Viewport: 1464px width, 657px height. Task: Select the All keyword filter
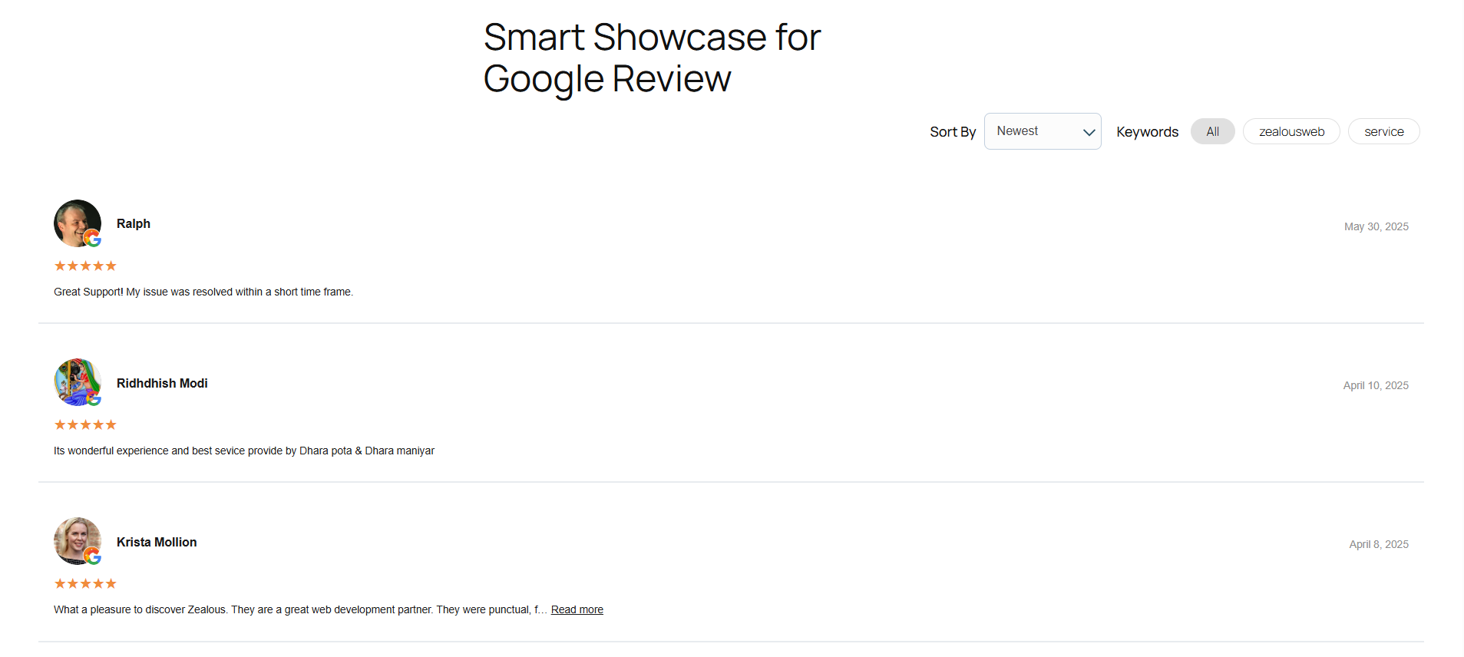(1212, 132)
